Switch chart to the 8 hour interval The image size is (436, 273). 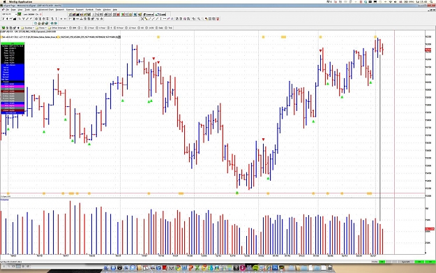click(x=119, y=28)
